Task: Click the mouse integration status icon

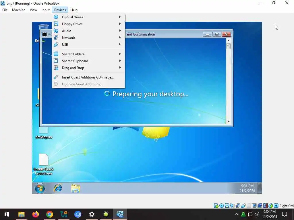Action: click(x=271, y=206)
